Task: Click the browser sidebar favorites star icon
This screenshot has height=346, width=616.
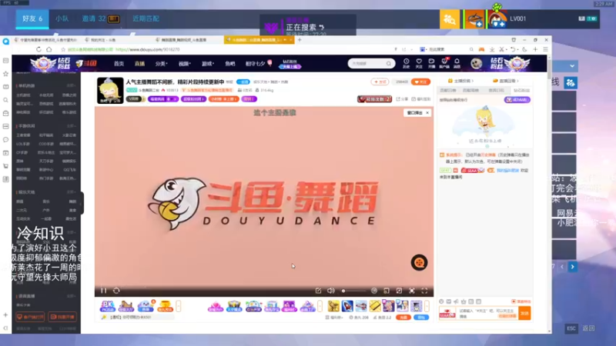Action: coord(5,74)
